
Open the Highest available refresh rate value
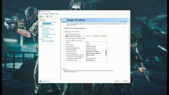90,55
